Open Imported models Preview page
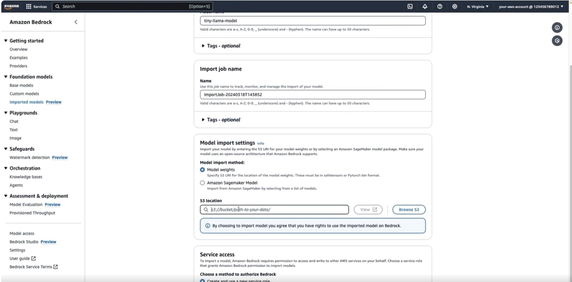Viewport: 572px width, 282px height. (35, 102)
